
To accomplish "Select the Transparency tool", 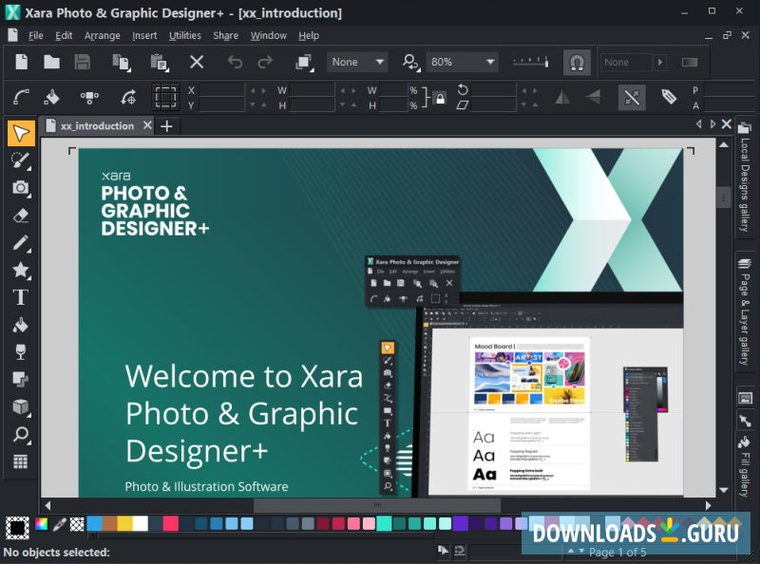I will click(21, 350).
